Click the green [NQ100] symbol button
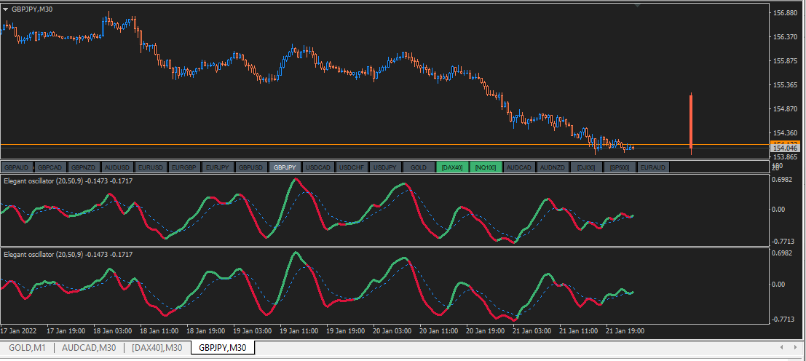 [x=486, y=167]
